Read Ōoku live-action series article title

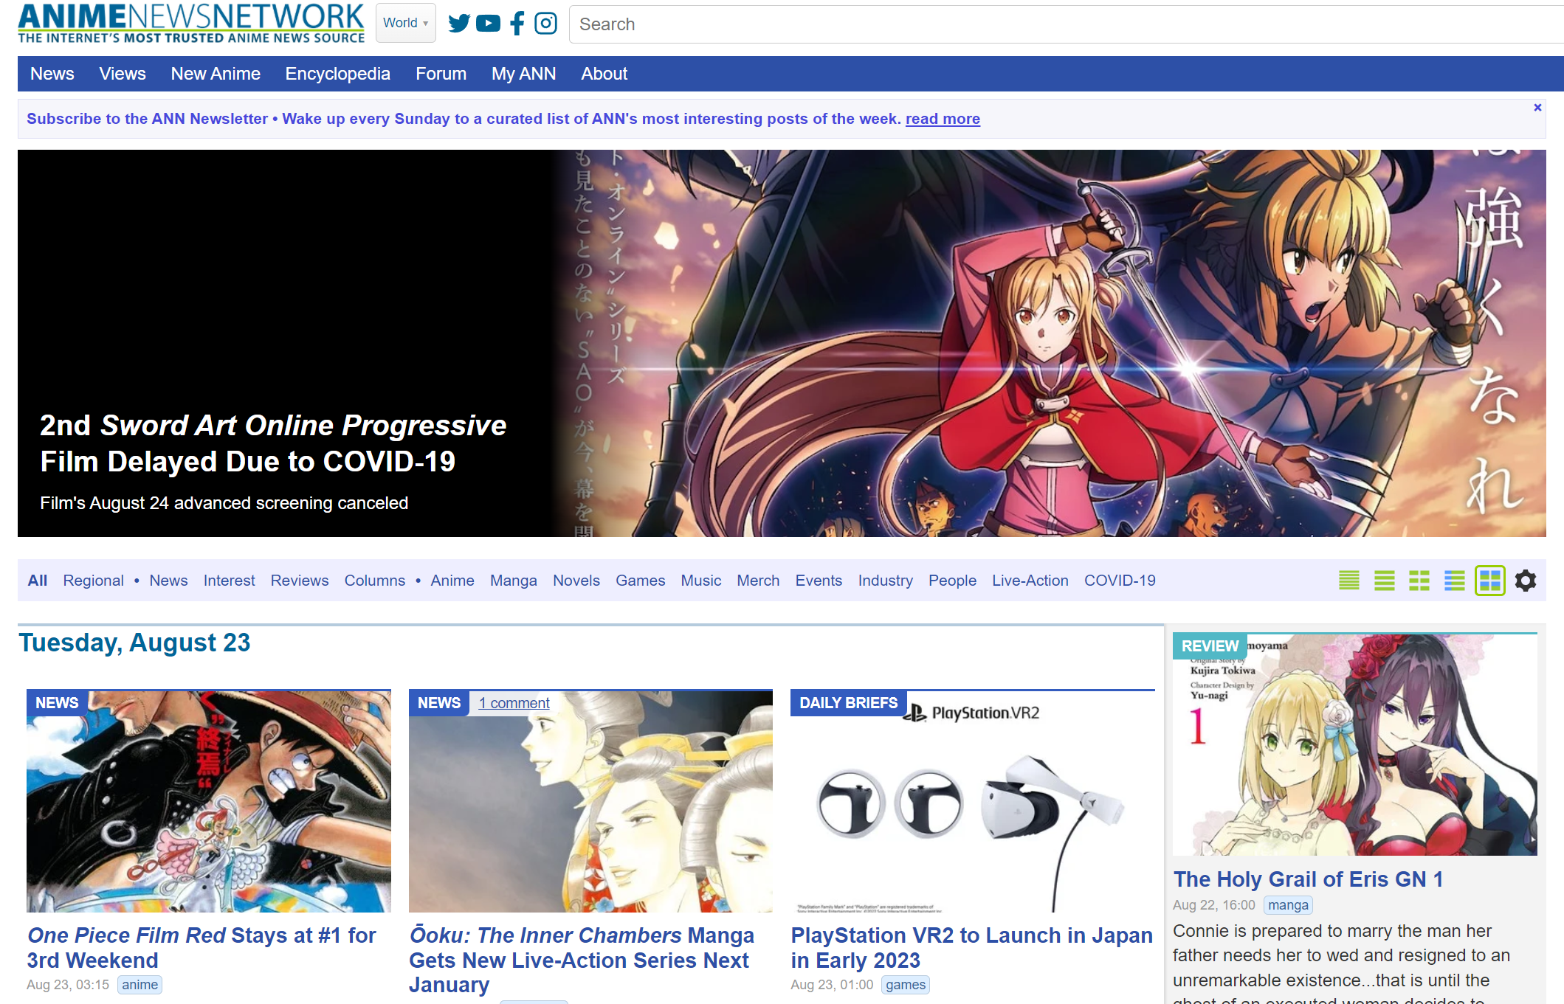pyautogui.click(x=582, y=960)
